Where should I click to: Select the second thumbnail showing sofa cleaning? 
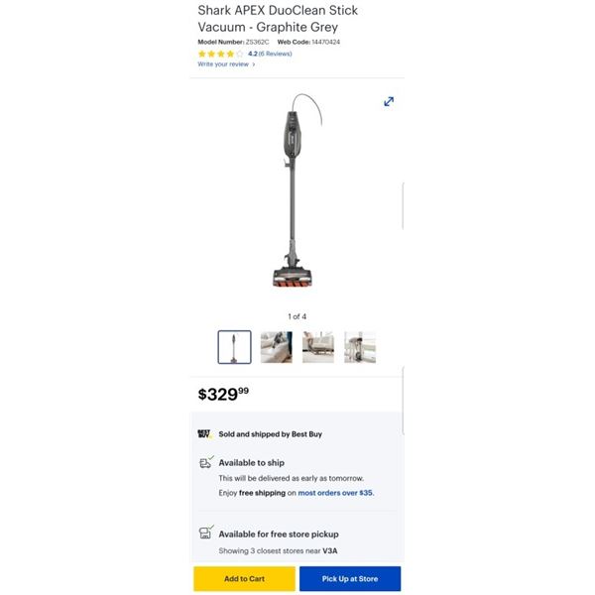277,347
